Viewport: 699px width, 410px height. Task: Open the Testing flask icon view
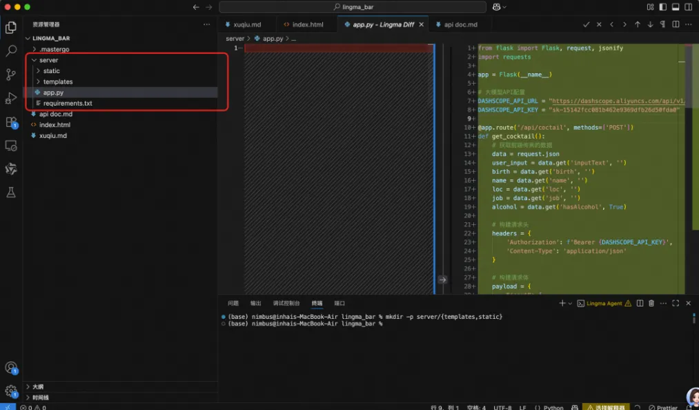pyautogui.click(x=11, y=193)
